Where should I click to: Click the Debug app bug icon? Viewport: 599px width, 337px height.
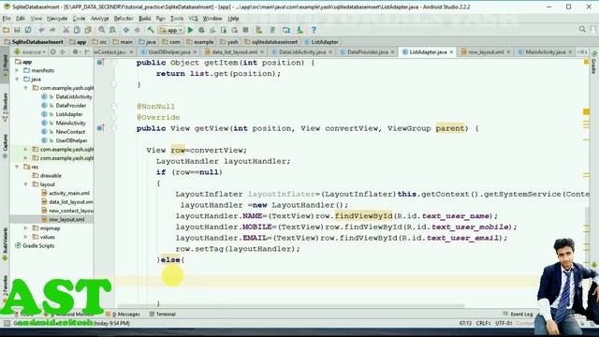click(201, 30)
